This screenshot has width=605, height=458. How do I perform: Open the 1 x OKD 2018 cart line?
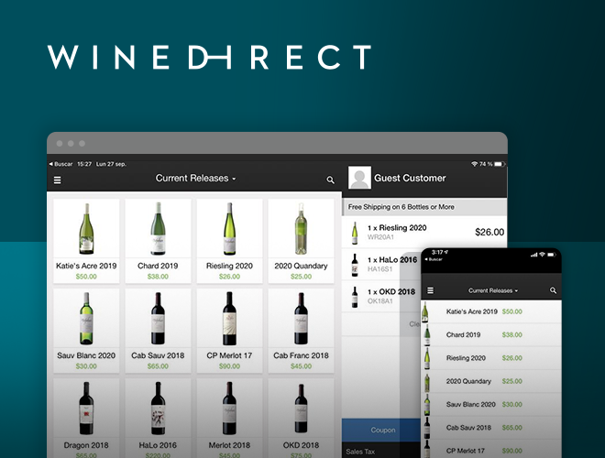pyautogui.click(x=381, y=297)
